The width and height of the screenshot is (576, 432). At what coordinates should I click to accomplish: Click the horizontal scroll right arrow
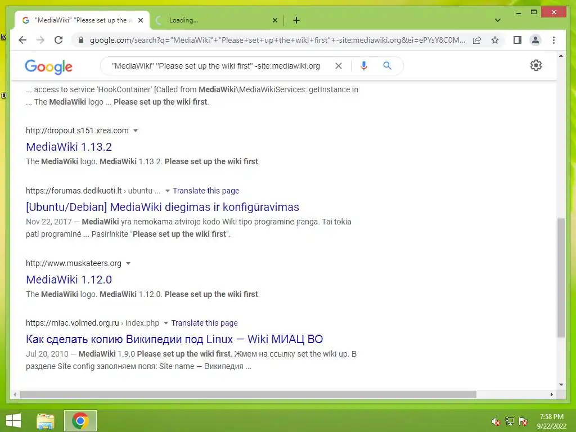tap(551, 394)
